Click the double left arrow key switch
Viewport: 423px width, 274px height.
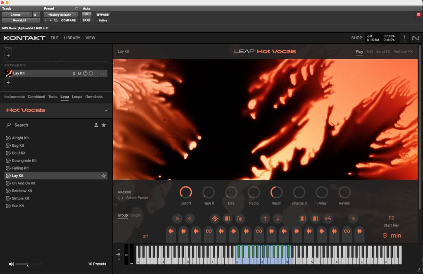coord(190,219)
